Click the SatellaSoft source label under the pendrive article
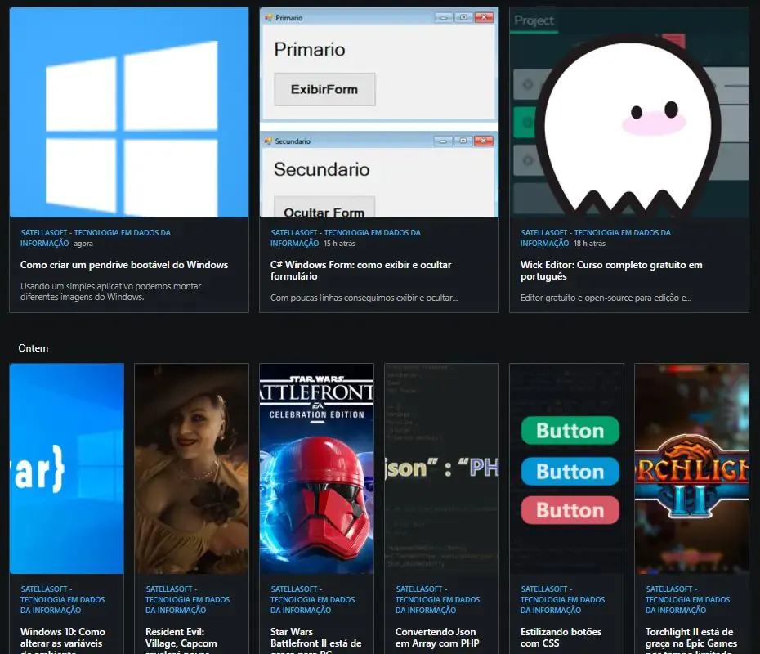This screenshot has height=654, width=760. [96, 238]
